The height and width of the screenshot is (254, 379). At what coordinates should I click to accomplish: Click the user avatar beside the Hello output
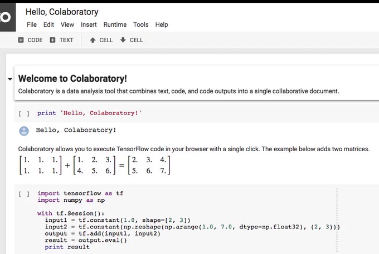pos(24,131)
